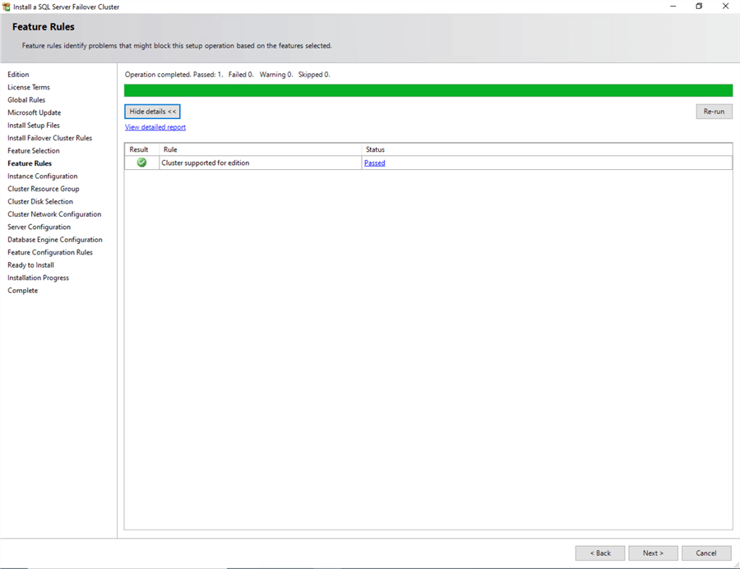The width and height of the screenshot is (740, 569).
Task: Click the Result column header
Action: pyautogui.click(x=141, y=149)
